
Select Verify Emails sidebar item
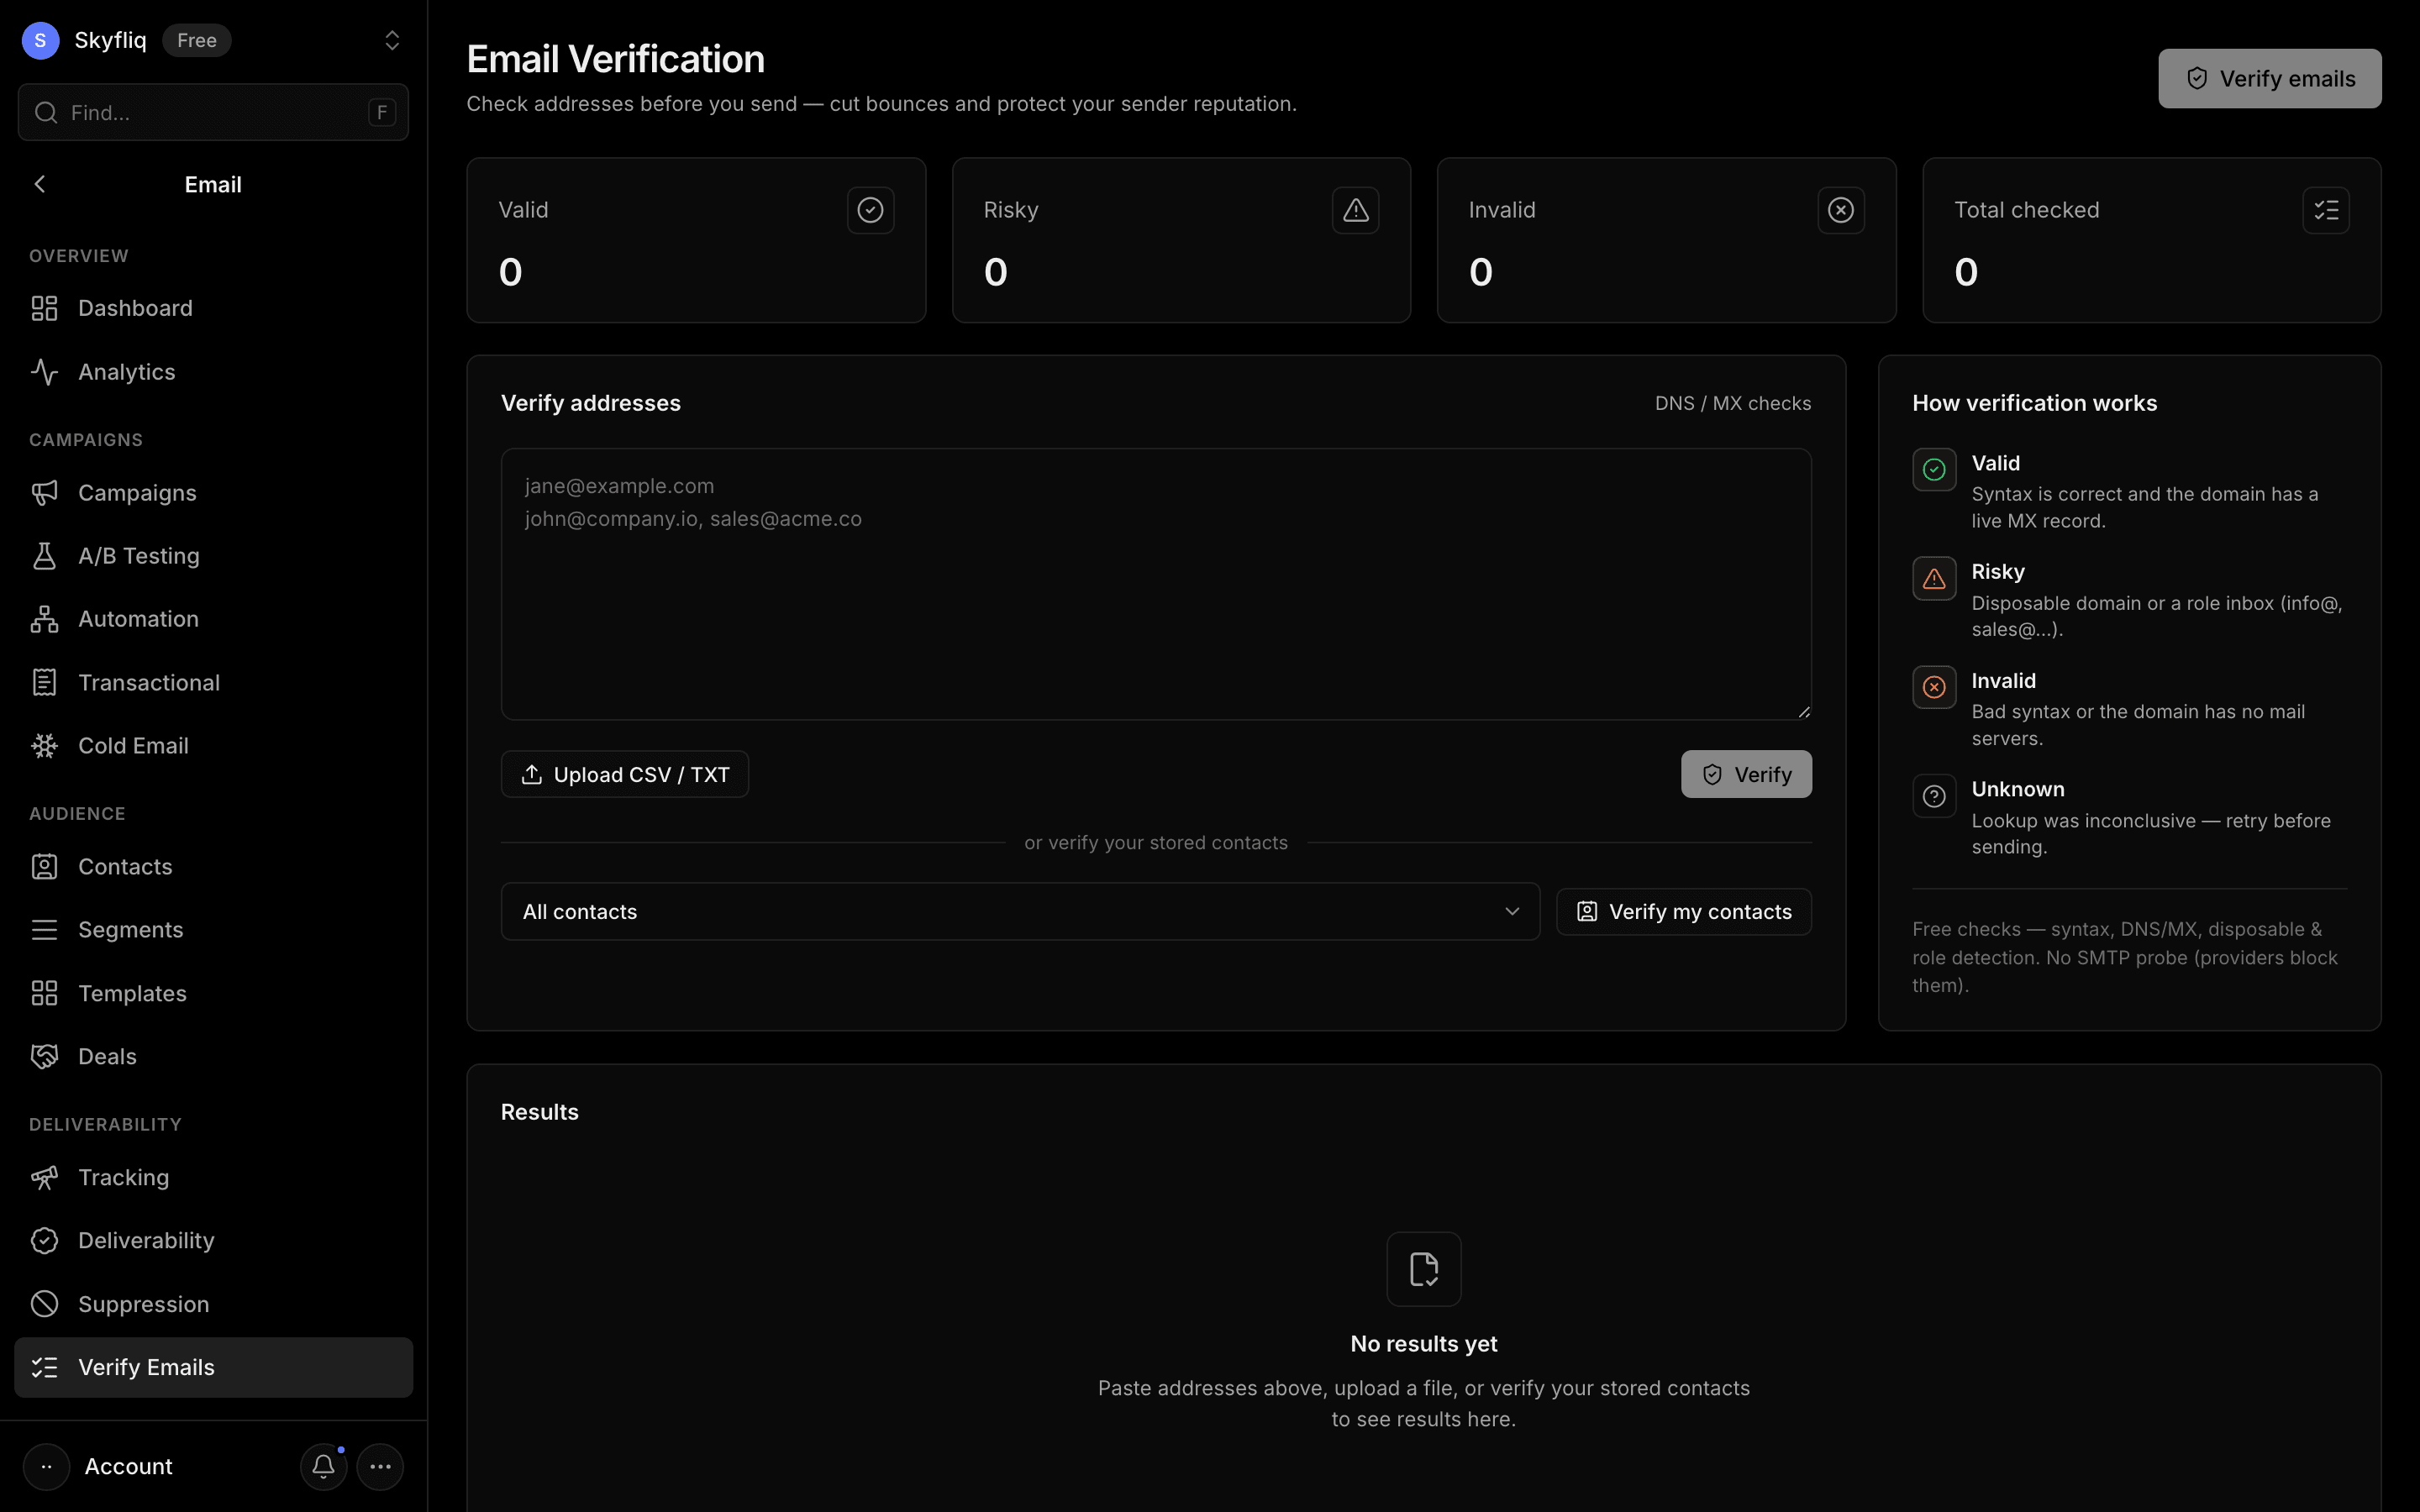pyautogui.click(x=213, y=1367)
